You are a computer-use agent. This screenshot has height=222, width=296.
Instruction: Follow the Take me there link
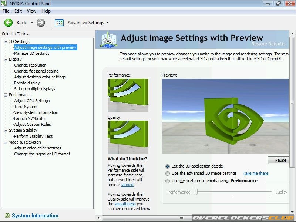coord(255,173)
